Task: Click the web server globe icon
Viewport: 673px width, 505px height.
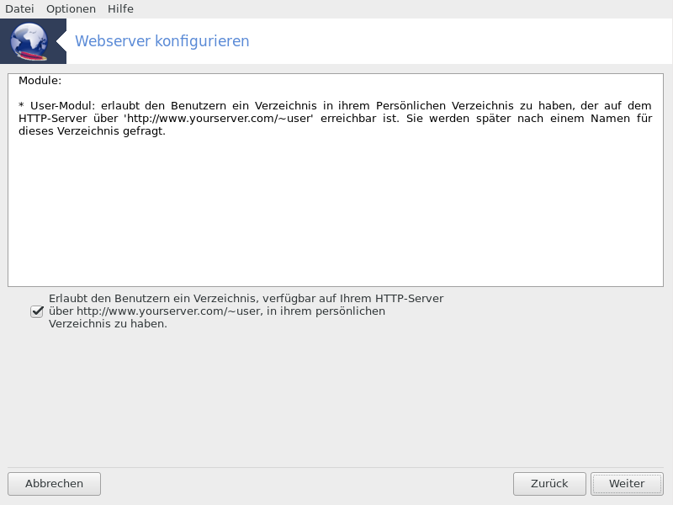Action: click(29, 41)
